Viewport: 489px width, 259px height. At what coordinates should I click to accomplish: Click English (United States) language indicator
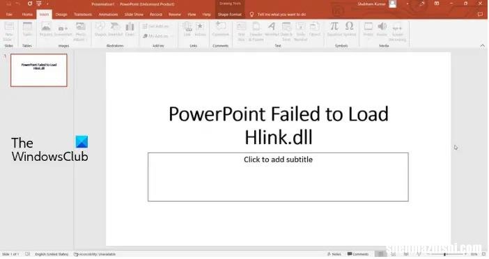52,254
